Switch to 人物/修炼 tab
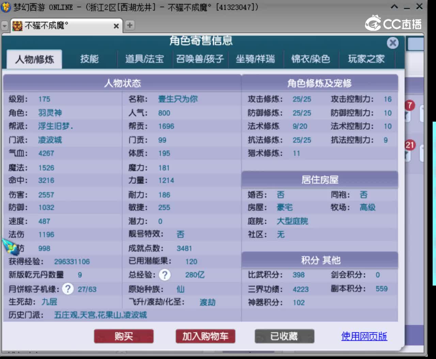Viewport: 436px width, 359px height. point(34,59)
